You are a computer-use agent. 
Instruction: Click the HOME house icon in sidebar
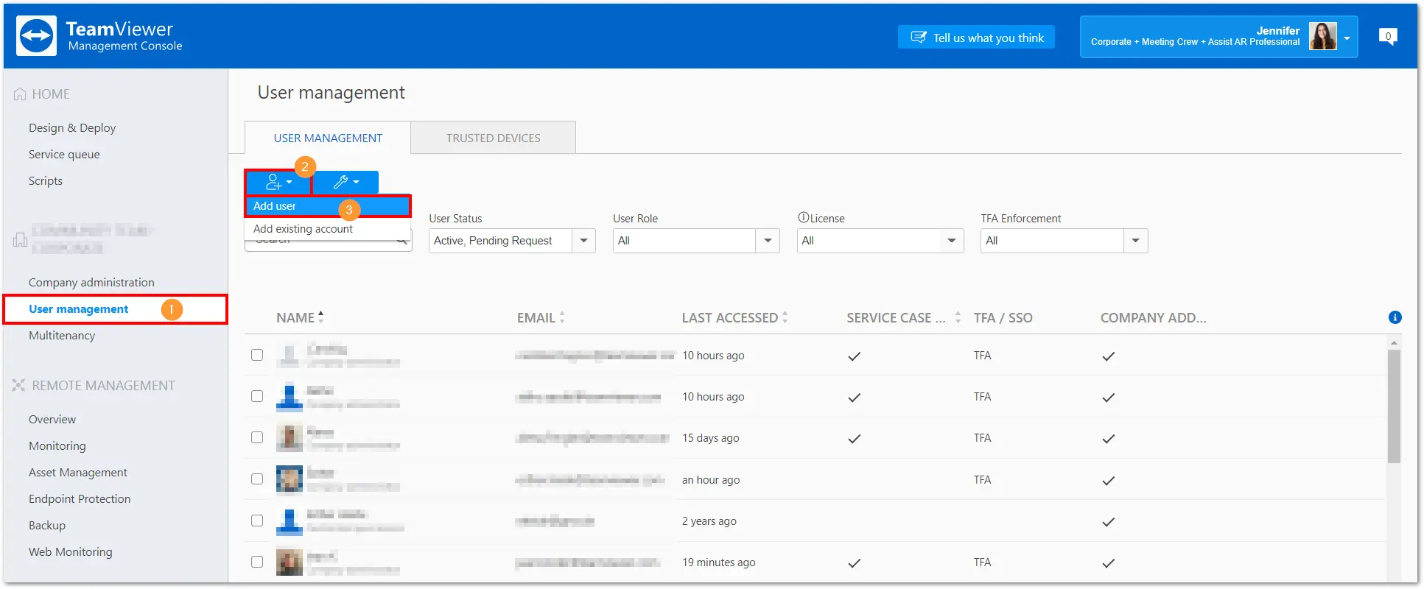click(20, 94)
